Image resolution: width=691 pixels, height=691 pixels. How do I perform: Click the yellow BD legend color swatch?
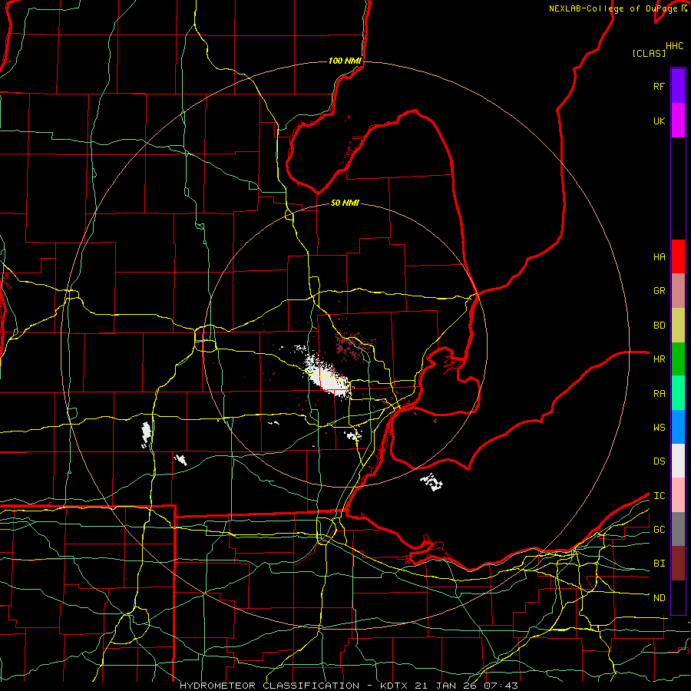[678, 326]
